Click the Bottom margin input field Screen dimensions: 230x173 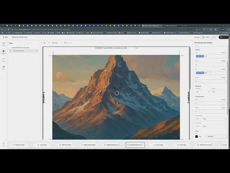point(211,81)
